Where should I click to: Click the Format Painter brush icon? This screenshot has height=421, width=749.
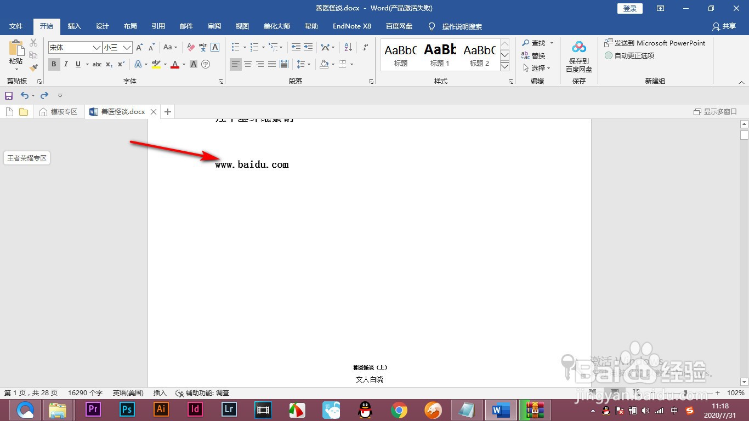tap(33, 67)
